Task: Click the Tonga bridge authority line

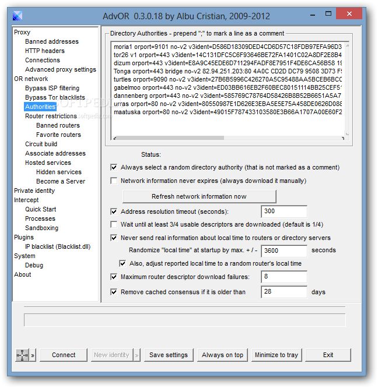Action: (228, 71)
